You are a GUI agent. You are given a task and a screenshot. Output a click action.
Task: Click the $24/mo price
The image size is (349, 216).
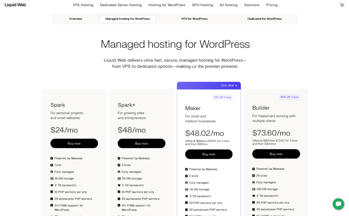point(64,130)
